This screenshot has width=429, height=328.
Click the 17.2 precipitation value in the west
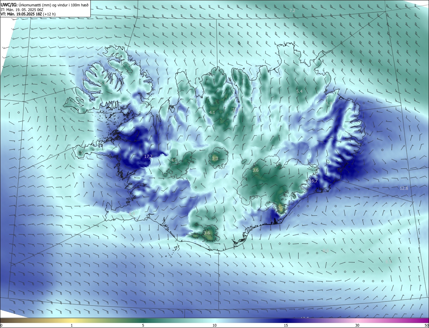pyautogui.click(x=148, y=157)
